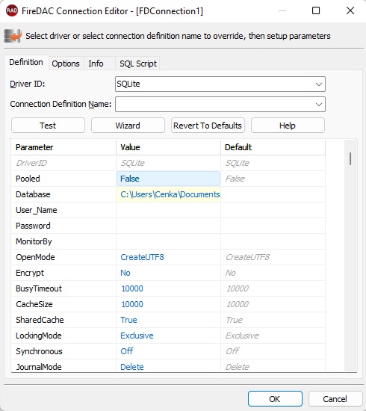Select the OpenMode value CreateUTF8
366x411 pixels.
168,257
